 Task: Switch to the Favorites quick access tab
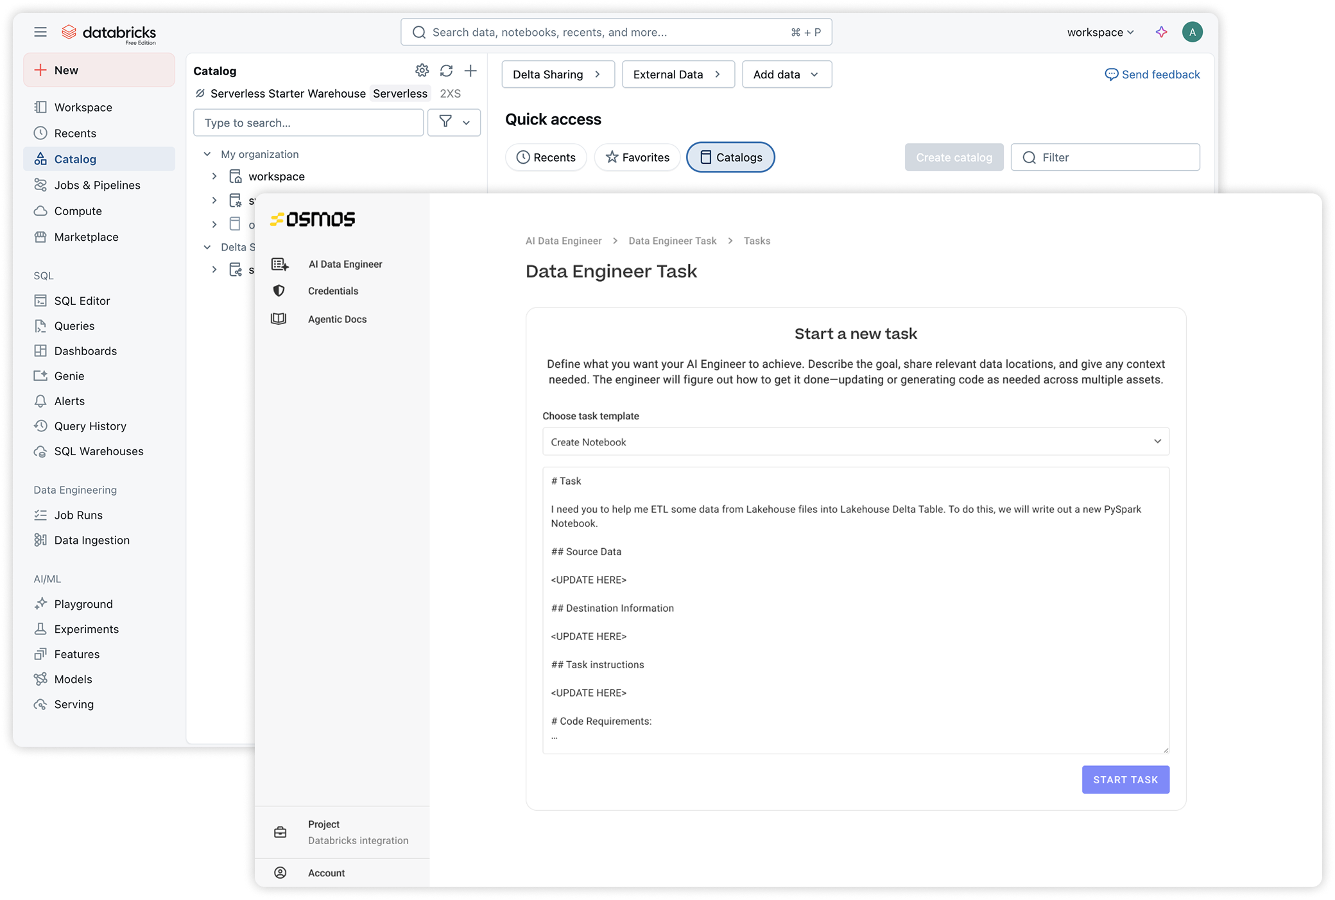coord(637,157)
